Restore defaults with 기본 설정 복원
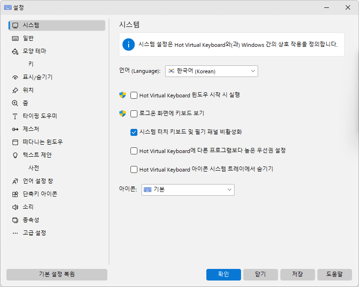The image size is (359, 287). pos(57,274)
